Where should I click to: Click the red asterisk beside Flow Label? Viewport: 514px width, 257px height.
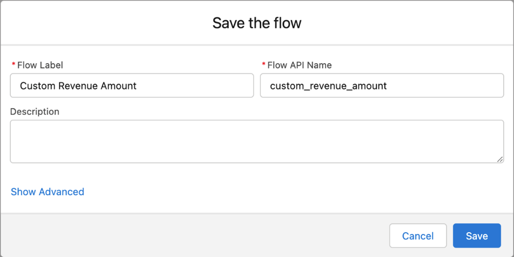pos(14,65)
